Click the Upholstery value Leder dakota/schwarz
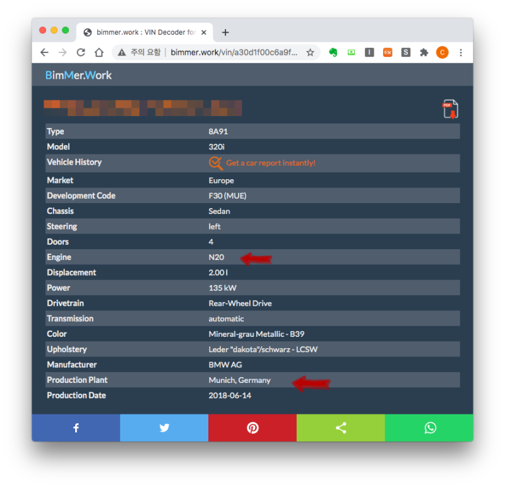 pos(263,349)
